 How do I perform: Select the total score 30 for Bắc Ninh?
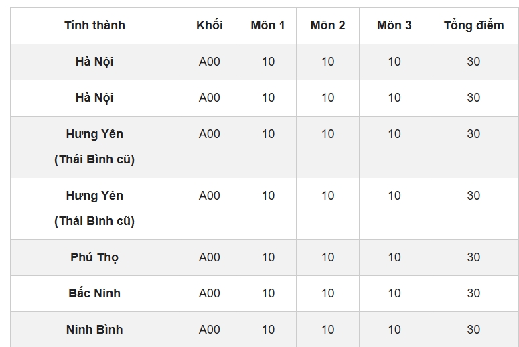[473, 293]
